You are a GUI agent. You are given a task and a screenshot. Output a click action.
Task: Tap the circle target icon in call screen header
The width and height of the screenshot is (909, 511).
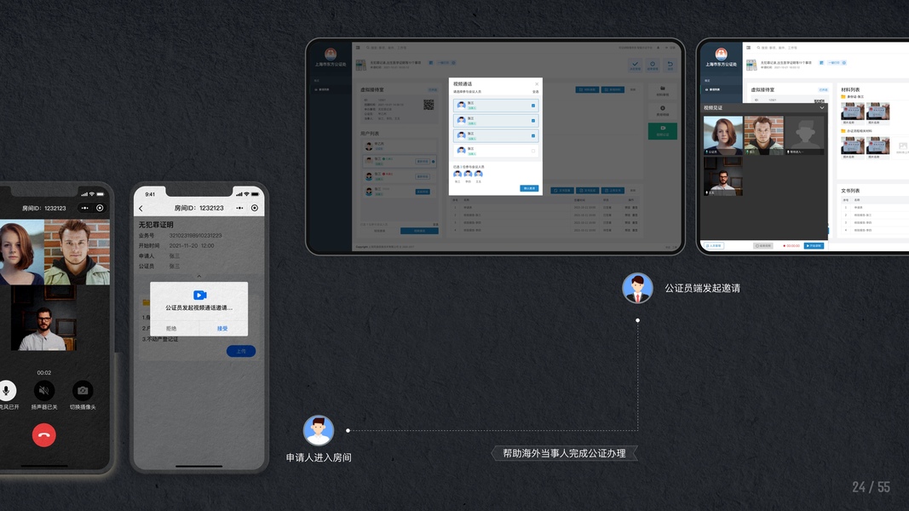pos(100,208)
